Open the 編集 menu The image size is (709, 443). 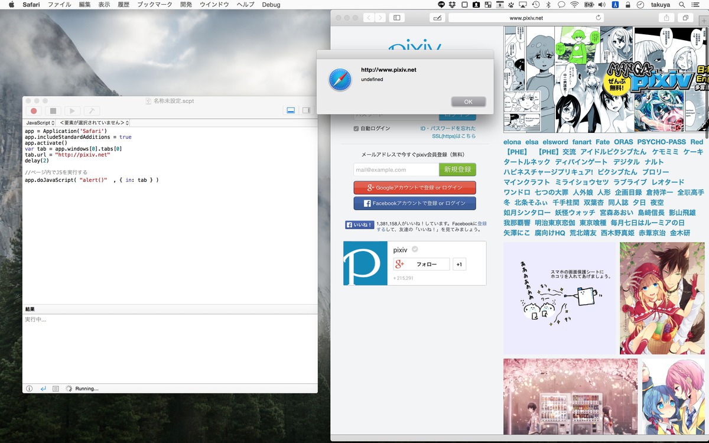pyautogui.click(x=85, y=5)
